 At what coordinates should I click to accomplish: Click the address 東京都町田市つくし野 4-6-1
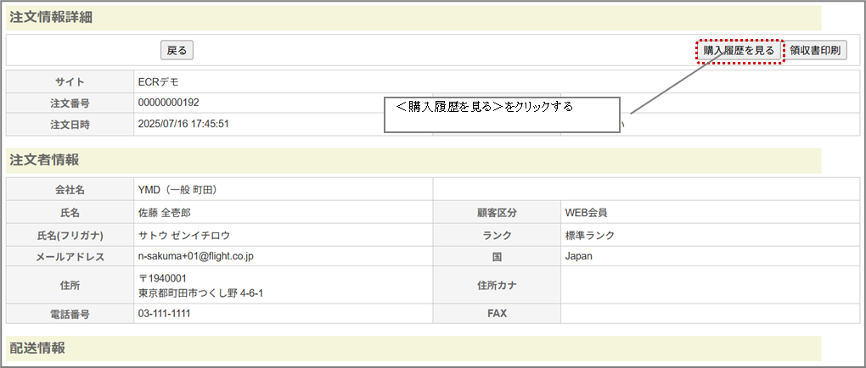pyautogui.click(x=200, y=293)
